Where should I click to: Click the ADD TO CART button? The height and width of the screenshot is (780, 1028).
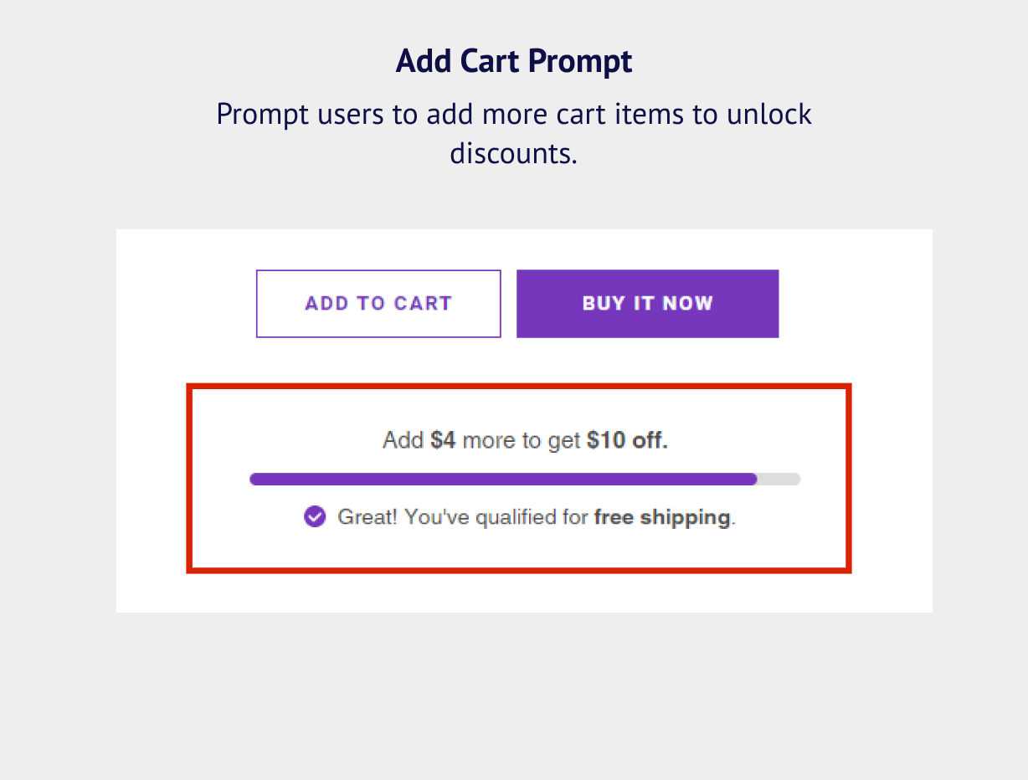pyautogui.click(x=378, y=304)
